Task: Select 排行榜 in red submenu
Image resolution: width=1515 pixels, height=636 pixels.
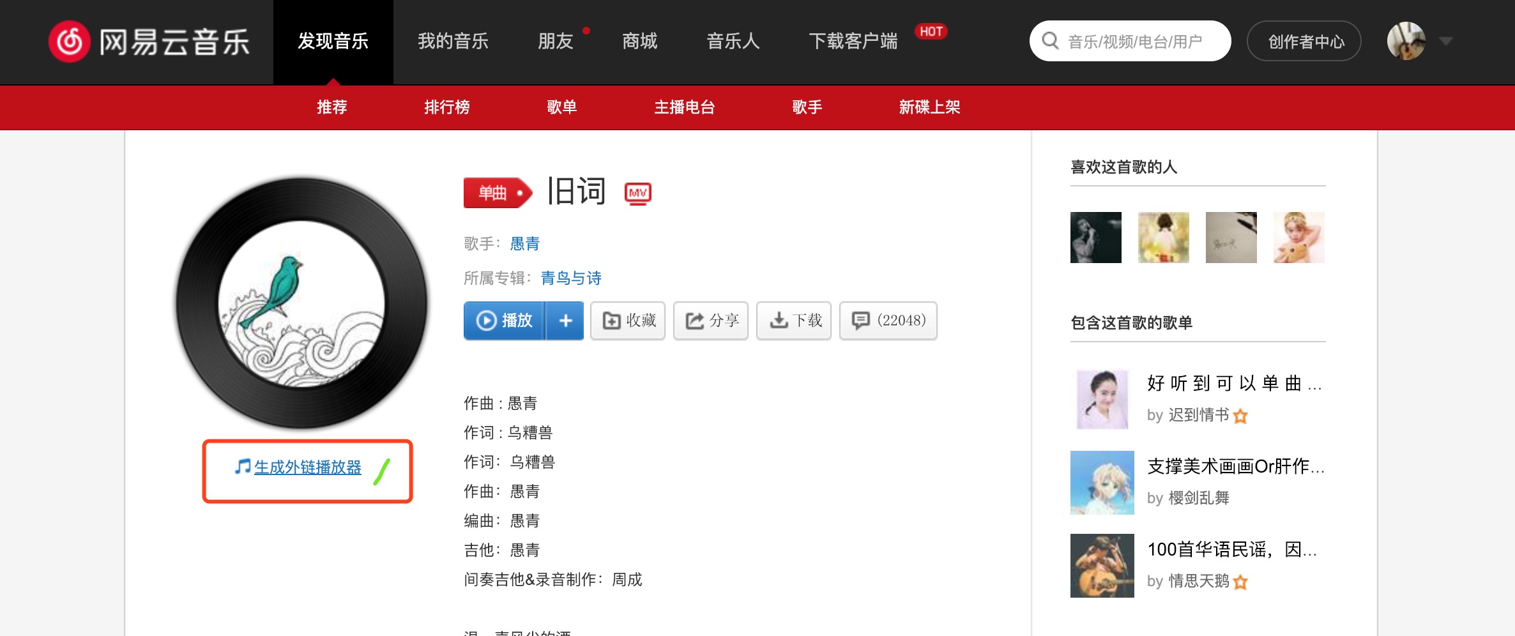Action: click(x=447, y=107)
